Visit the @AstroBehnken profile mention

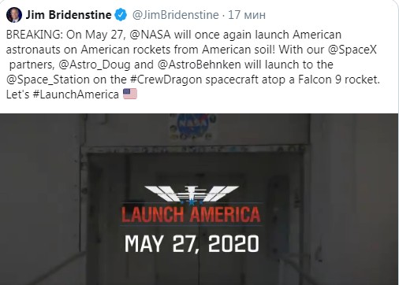pos(199,65)
